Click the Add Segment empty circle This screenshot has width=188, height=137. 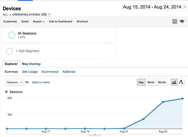point(9,52)
